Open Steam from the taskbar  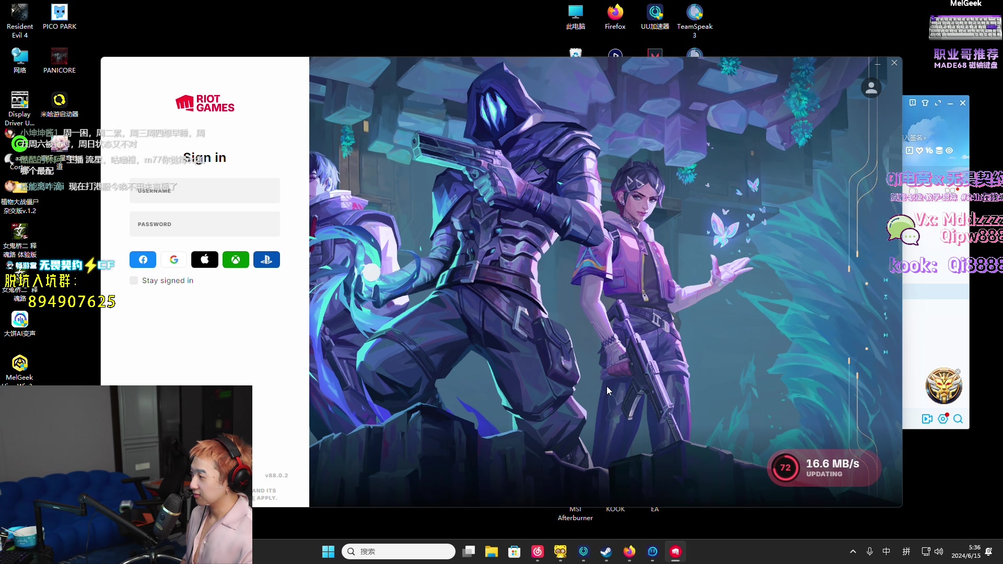tap(606, 551)
